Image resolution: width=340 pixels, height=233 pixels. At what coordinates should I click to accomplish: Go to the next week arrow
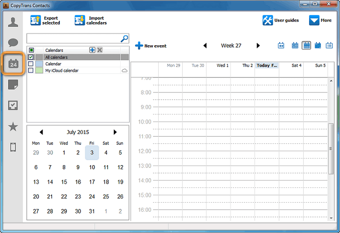point(258,46)
